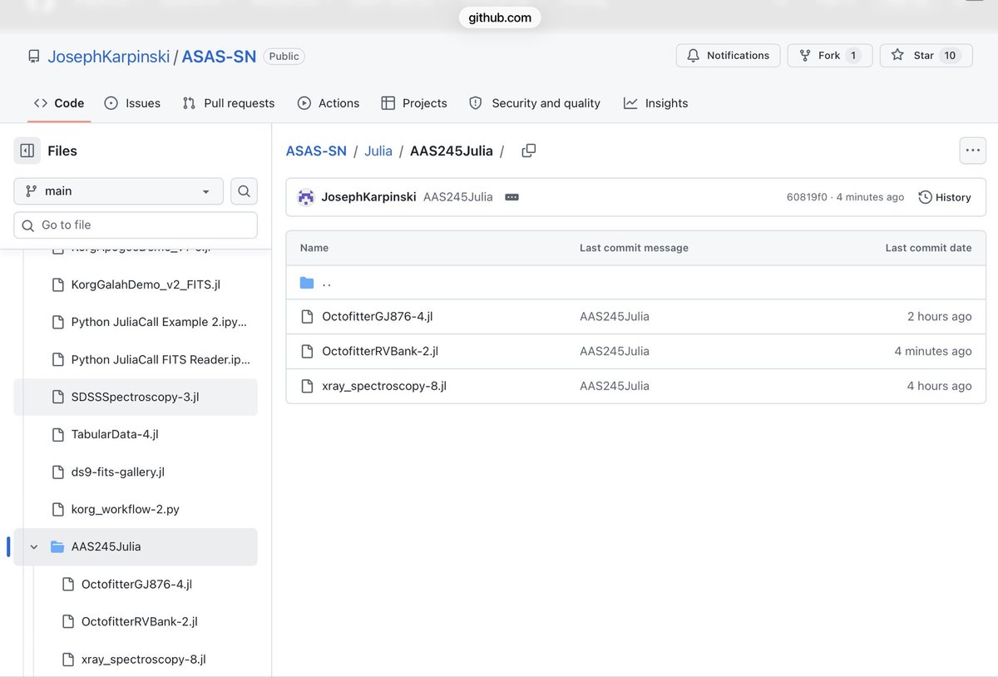
Task: Collapse the AAS245Julia folder chevron
Action: coord(34,546)
